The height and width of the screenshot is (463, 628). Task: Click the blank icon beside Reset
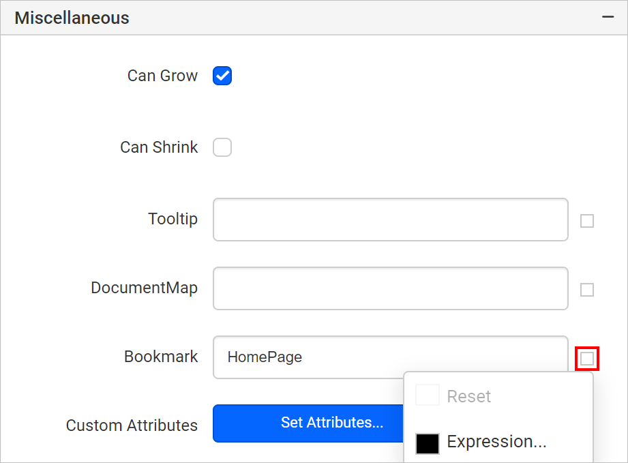pos(428,395)
